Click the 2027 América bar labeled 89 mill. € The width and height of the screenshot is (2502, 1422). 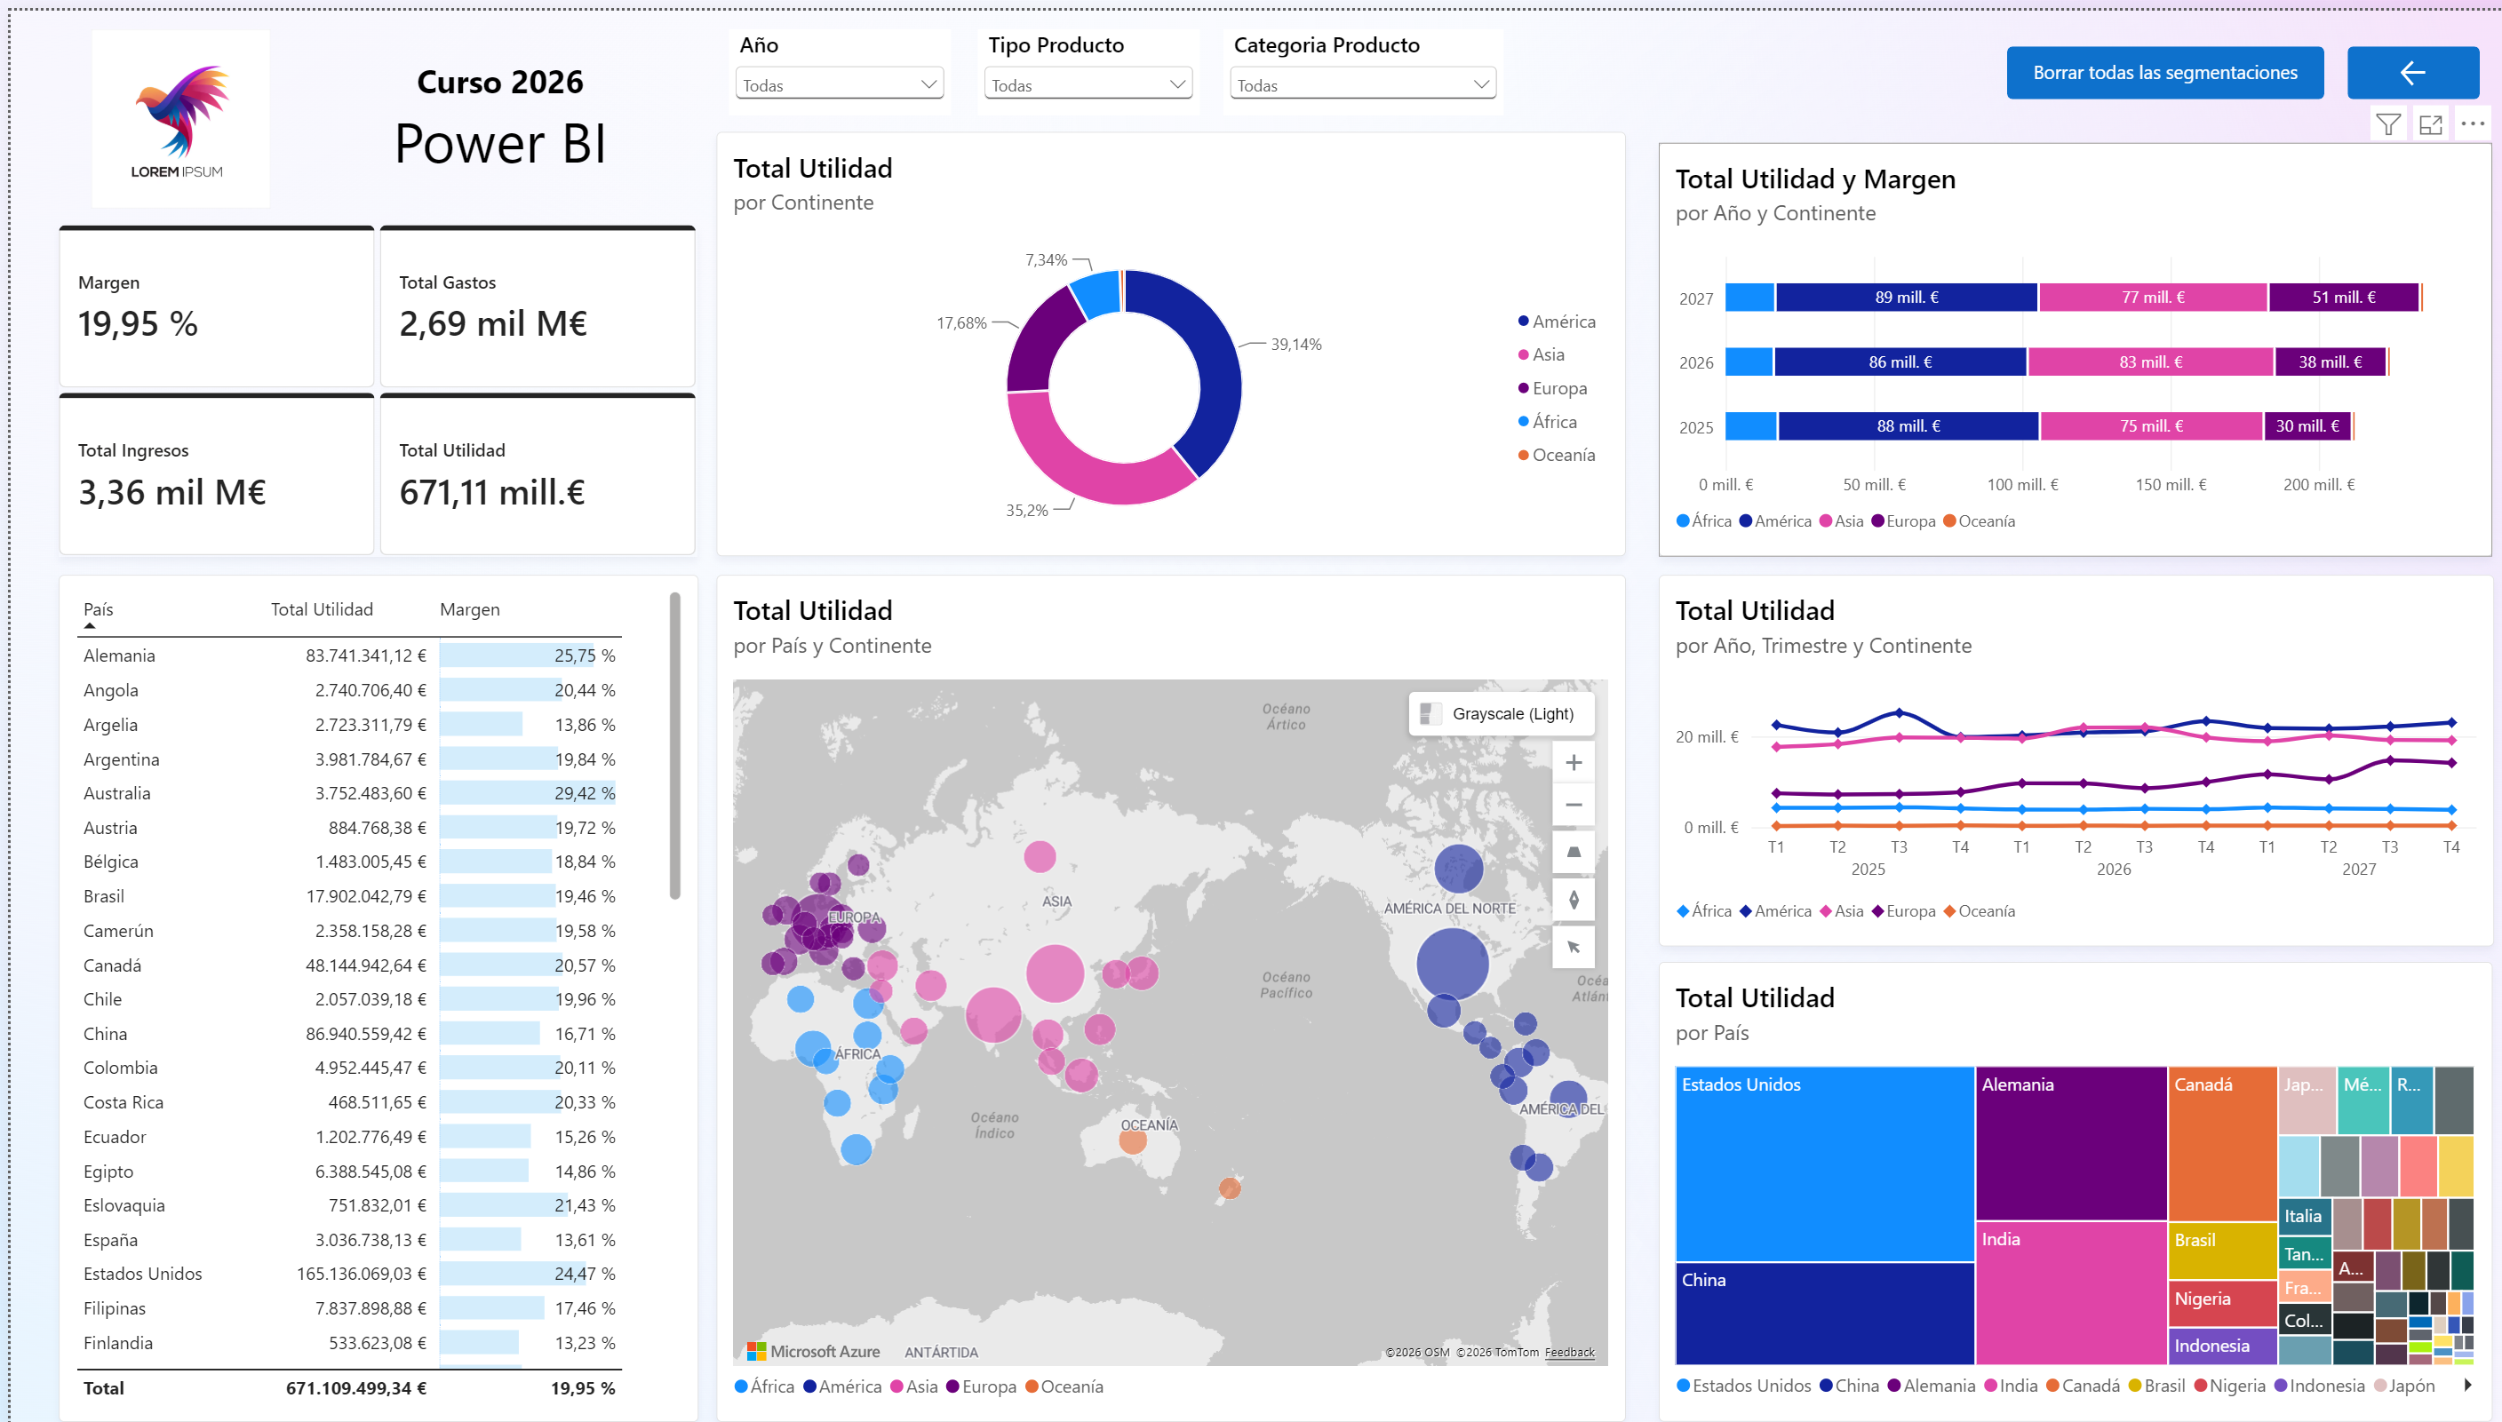click(1906, 297)
